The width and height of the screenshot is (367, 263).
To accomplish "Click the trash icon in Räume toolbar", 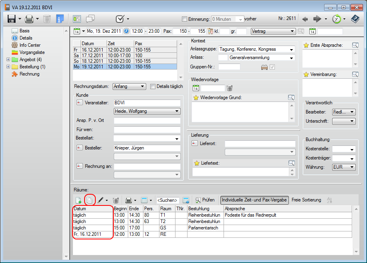I will click(x=116, y=200).
